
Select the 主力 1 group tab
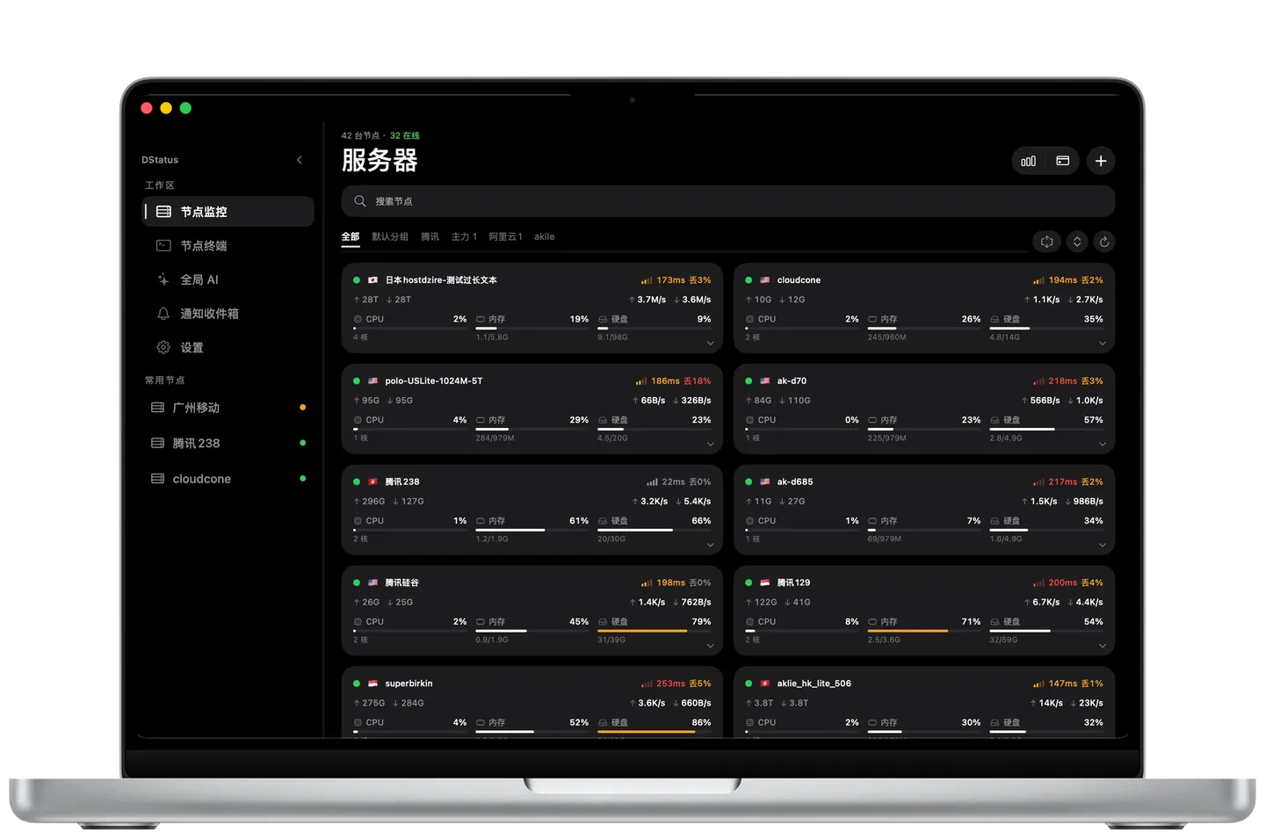[x=464, y=236]
